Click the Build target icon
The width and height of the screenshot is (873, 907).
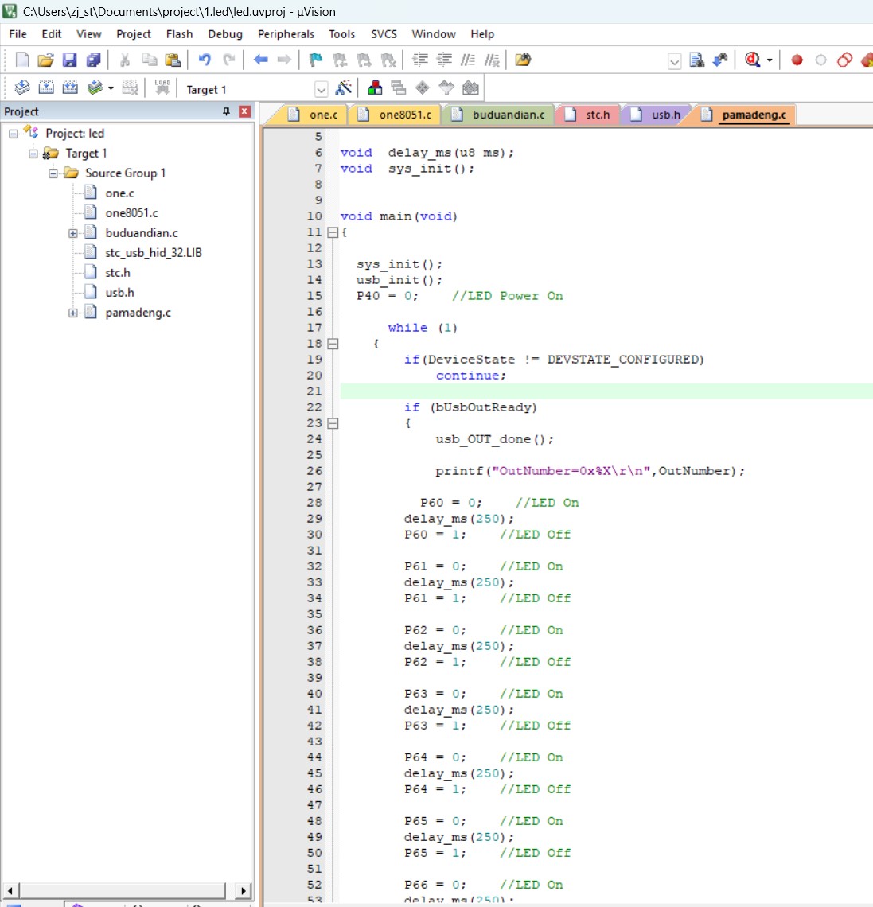pyautogui.click(x=45, y=88)
